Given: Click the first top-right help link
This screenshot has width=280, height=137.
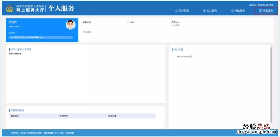Looking at the screenshot, I should click(253, 5).
